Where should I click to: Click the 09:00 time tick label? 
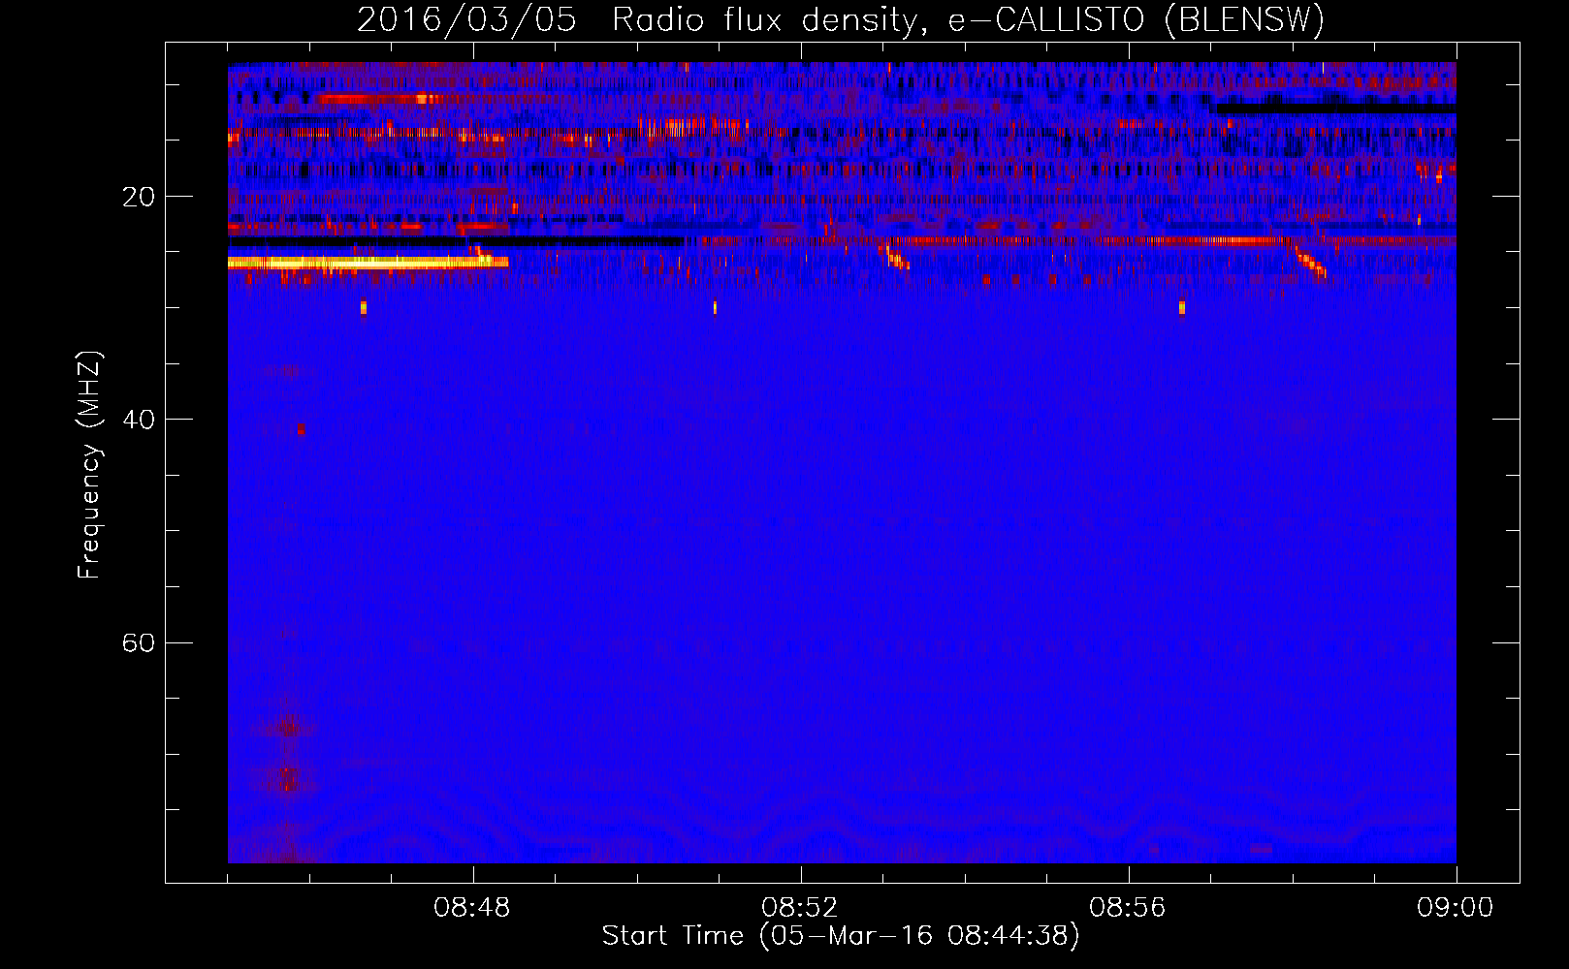(x=1455, y=908)
